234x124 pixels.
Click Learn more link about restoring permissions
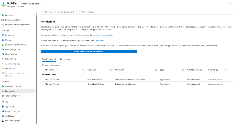point(100,41)
